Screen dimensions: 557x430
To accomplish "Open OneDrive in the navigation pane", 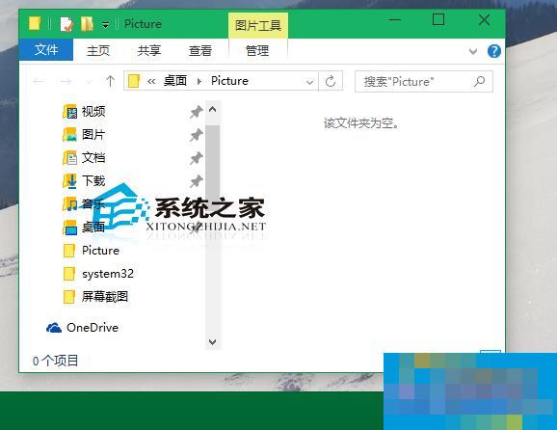I will tap(93, 328).
